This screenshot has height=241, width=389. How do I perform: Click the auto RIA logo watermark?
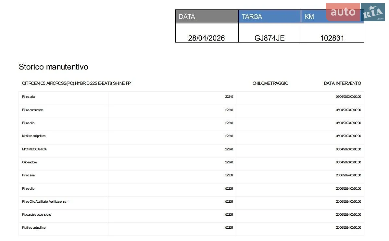click(355, 12)
